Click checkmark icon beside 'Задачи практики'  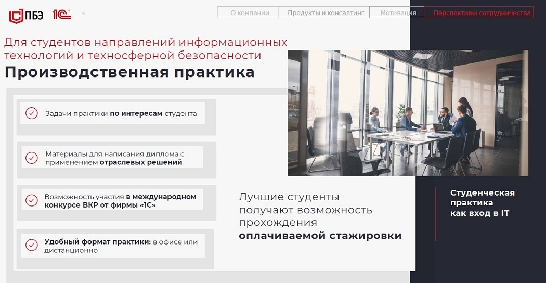[x=32, y=113]
